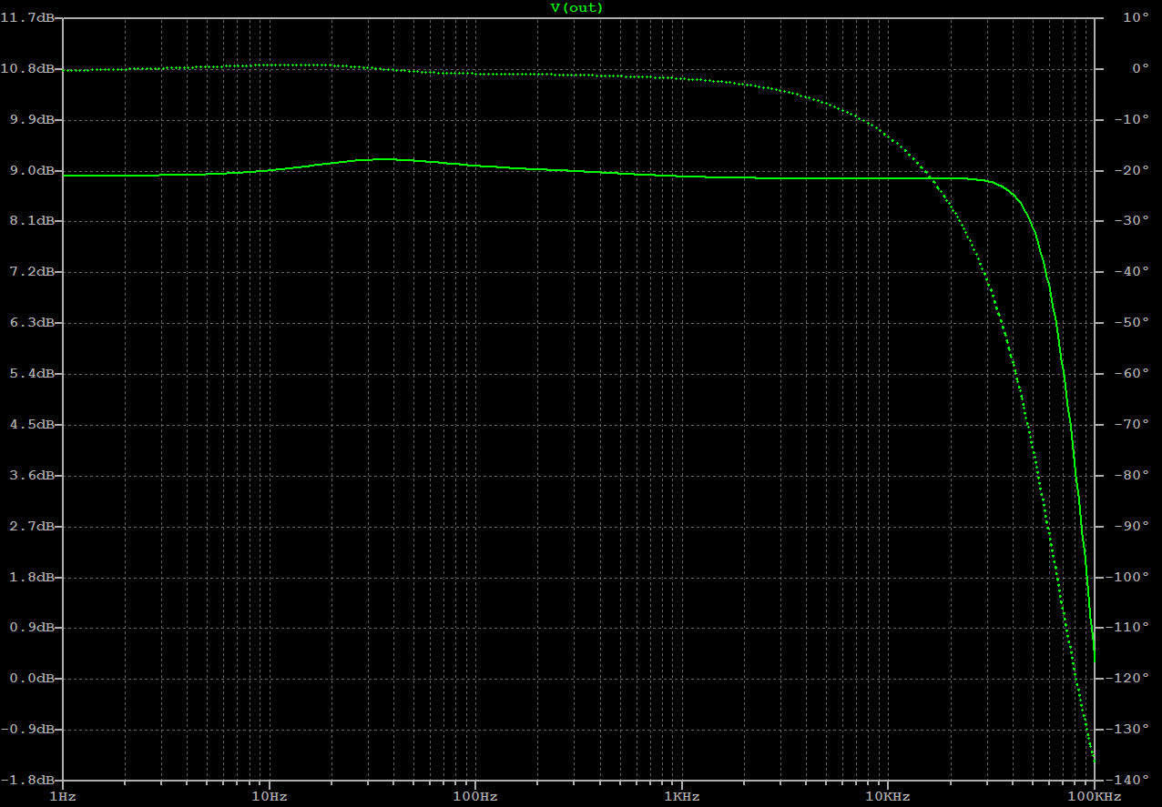Click the 10° phase axis label
This screenshot has height=807, width=1162.
pyautogui.click(x=1138, y=17)
